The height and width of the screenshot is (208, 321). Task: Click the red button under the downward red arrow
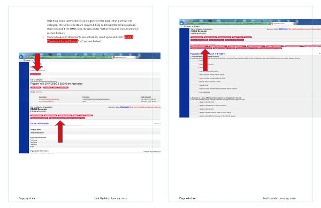[35, 74]
